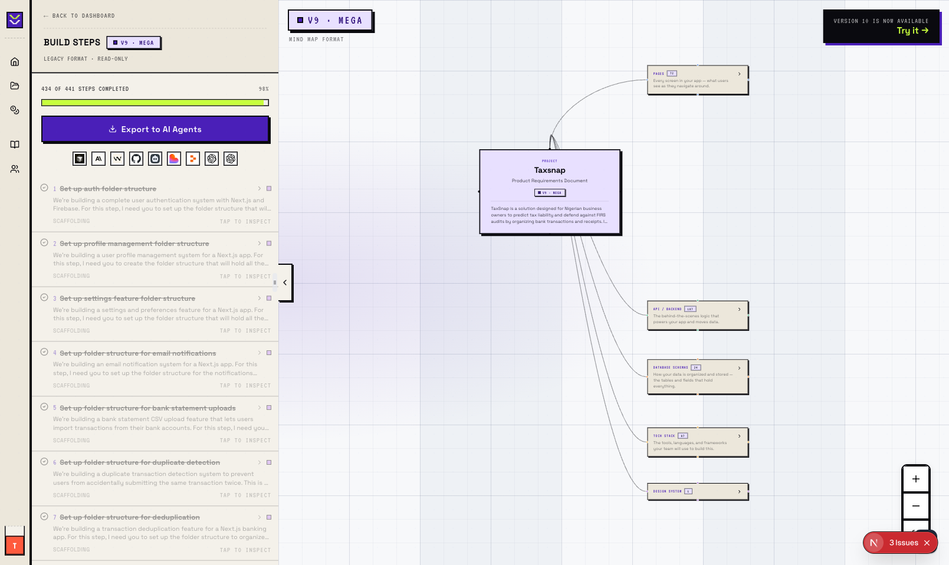Toggle completion circle for deduplication step
The image size is (949, 565).
coord(44,516)
